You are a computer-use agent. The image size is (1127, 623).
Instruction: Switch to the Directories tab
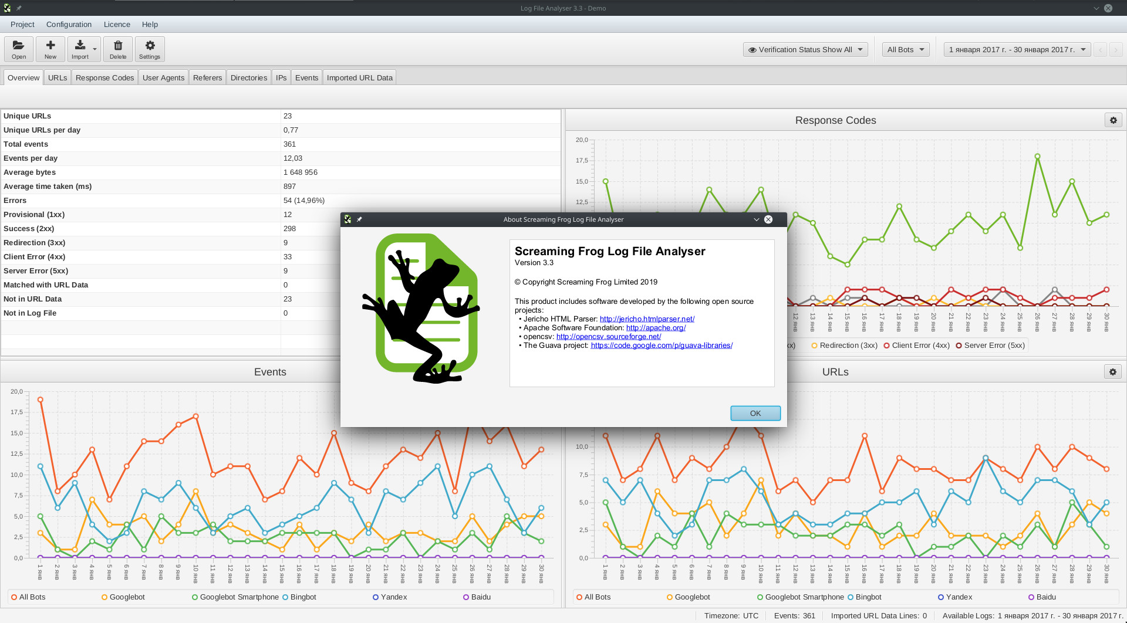click(x=249, y=77)
